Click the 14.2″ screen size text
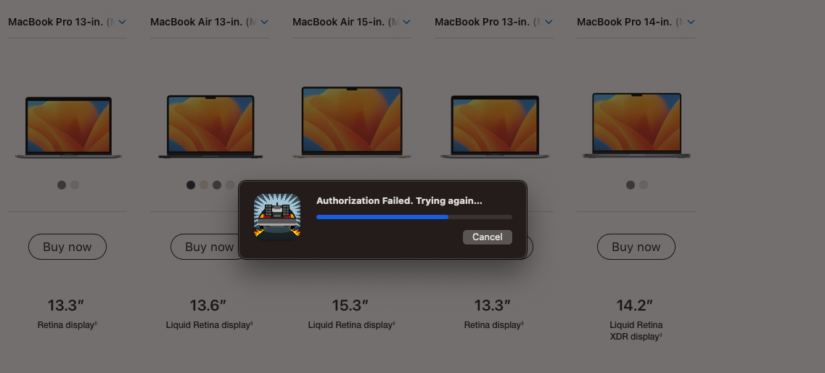Viewport: 825px width, 373px height. click(x=635, y=305)
